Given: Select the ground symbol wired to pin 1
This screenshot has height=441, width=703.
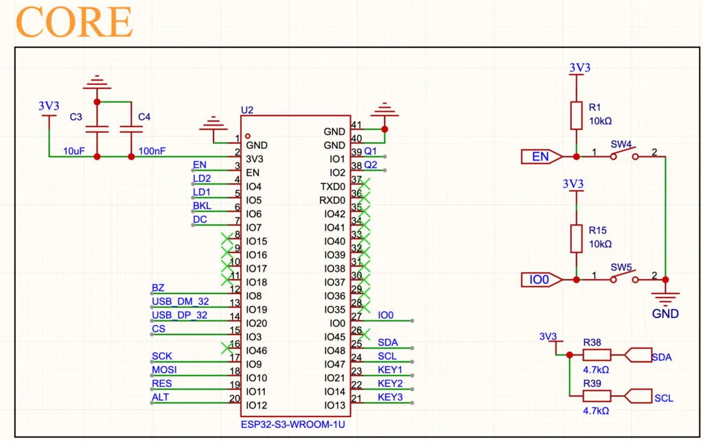Looking at the screenshot, I should [x=213, y=124].
